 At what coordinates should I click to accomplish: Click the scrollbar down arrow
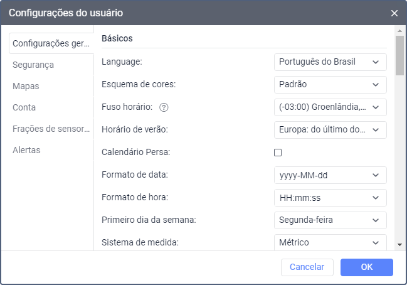(399, 244)
